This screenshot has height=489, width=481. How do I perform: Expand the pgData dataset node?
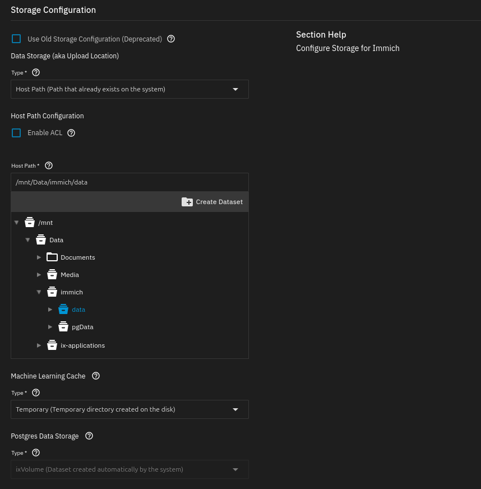point(50,327)
